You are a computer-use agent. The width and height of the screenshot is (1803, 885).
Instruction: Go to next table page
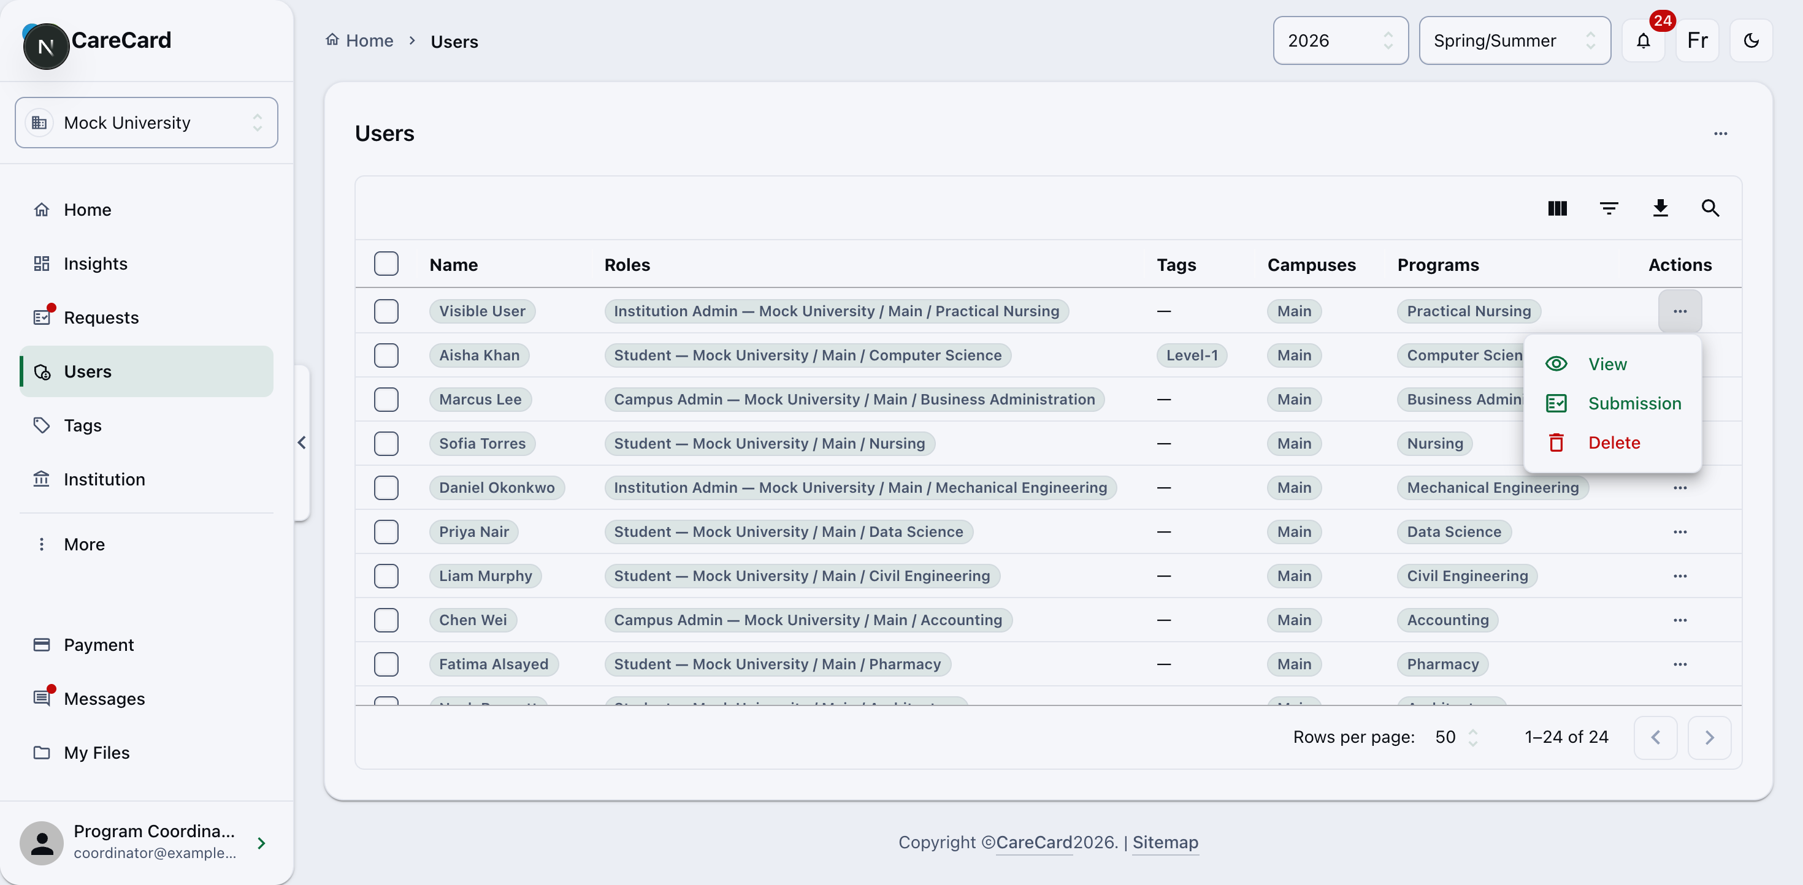pyautogui.click(x=1709, y=737)
